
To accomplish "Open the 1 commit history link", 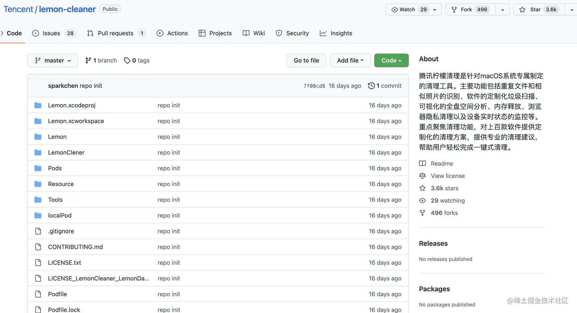I will click(385, 86).
